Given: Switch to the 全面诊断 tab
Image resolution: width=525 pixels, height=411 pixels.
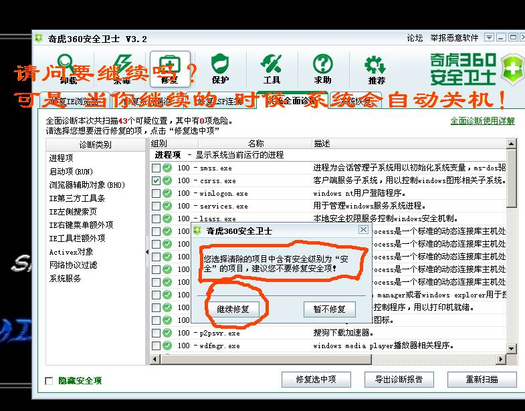Looking at the screenshot, I should coord(292,100).
